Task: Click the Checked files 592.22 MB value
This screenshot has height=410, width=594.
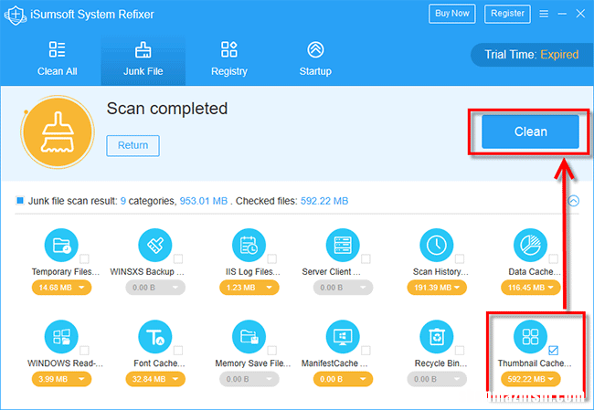Action: click(324, 201)
